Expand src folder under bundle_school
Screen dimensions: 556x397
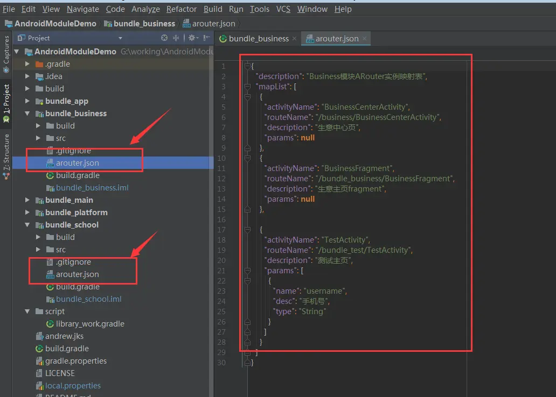38,249
